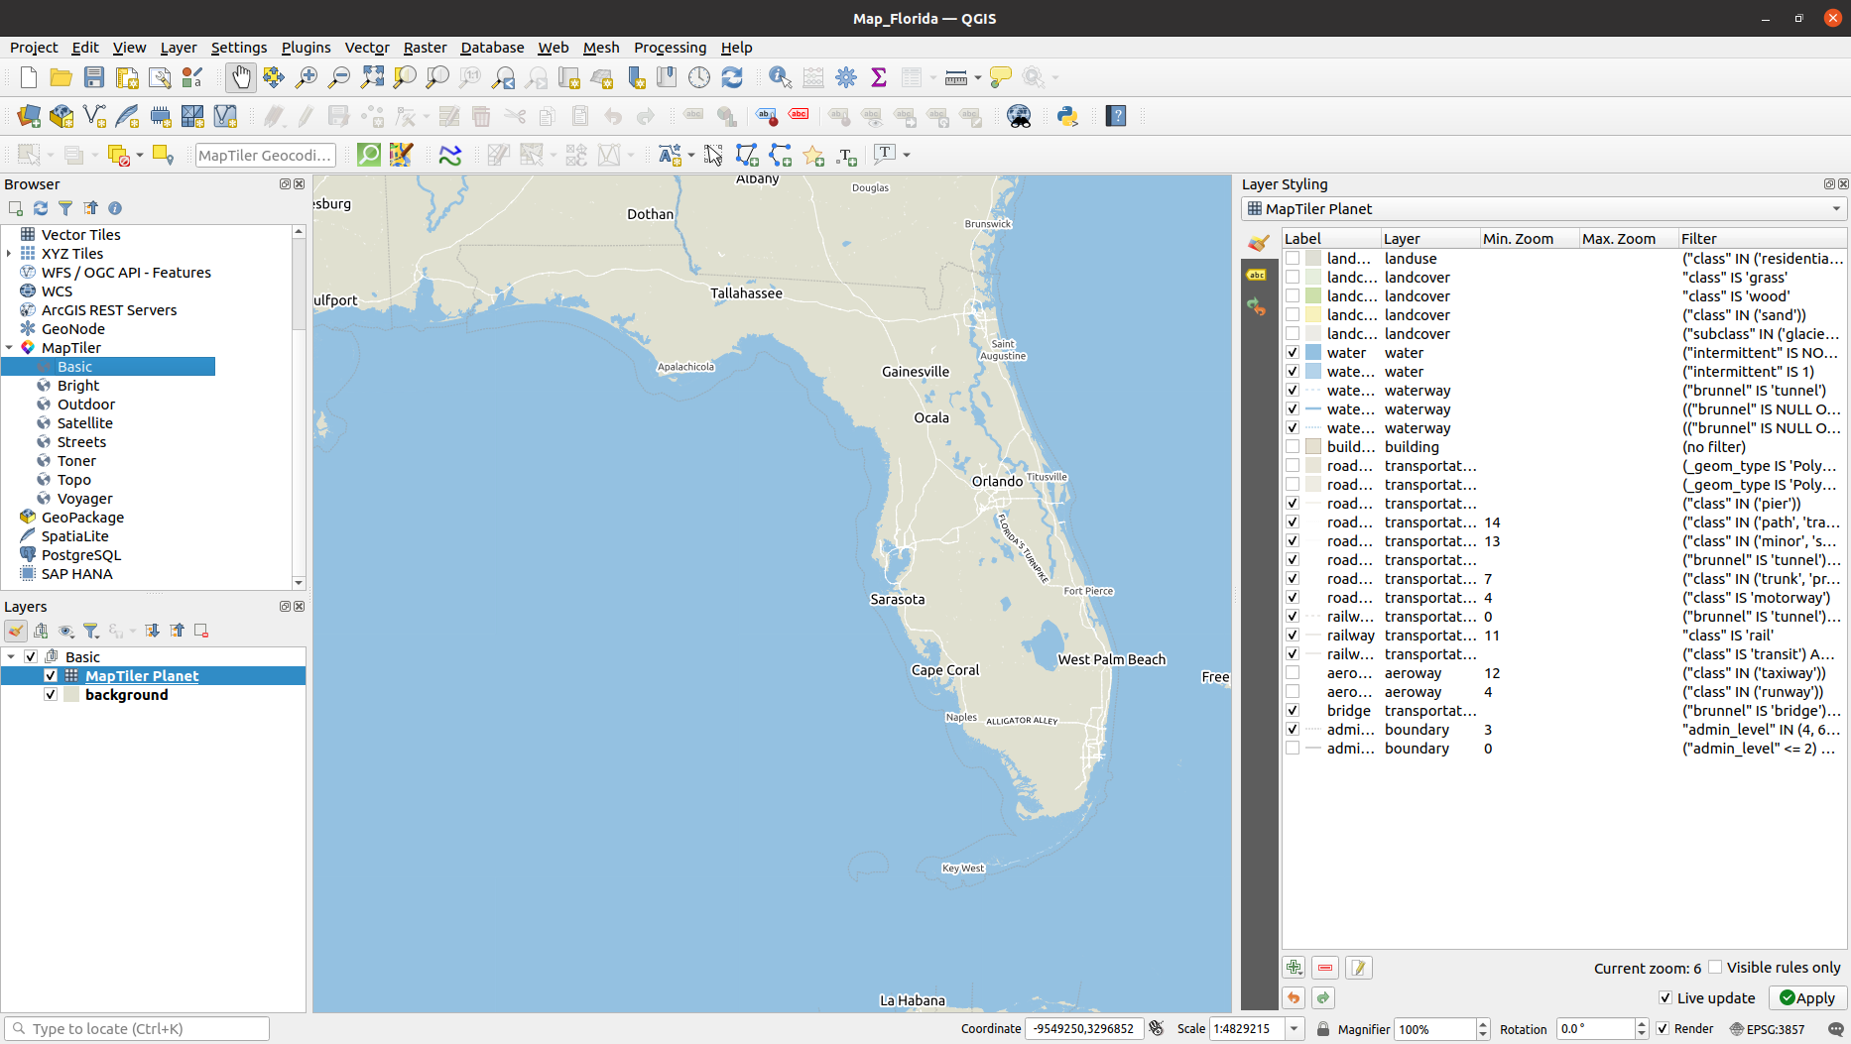Image resolution: width=1851 pixels, height=1044 pixels.
Task: Expand the XYZ Tiles node in Browser
Action: [10, 254]
